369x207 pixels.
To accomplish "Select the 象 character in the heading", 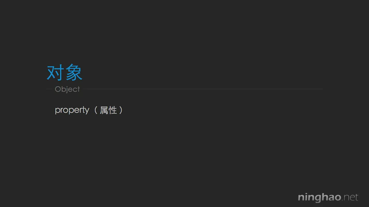I will 74,72.
